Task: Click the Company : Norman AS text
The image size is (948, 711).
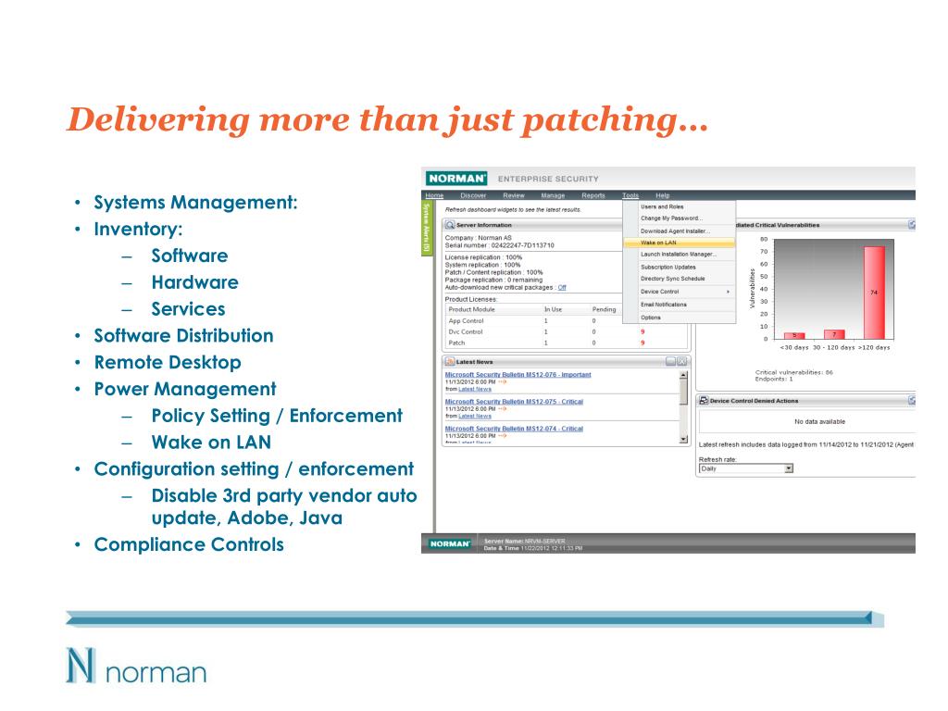Action: click(479, 238)
